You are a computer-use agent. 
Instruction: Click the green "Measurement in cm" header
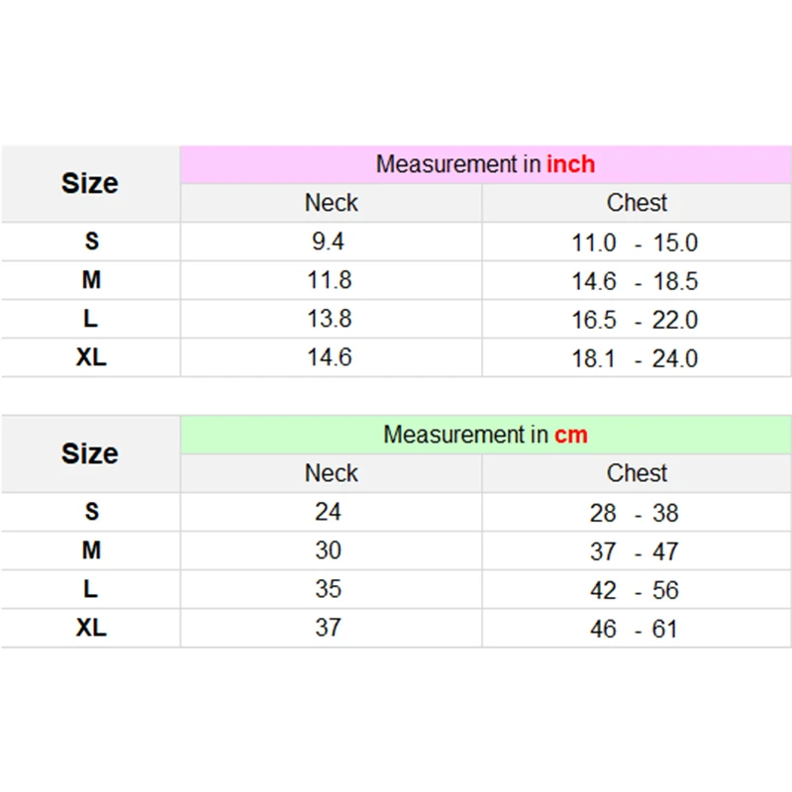point(485,435)
